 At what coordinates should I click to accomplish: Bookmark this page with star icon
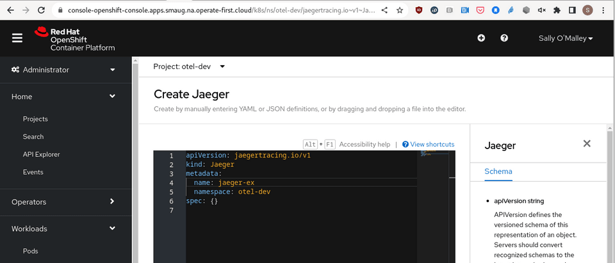400,10
